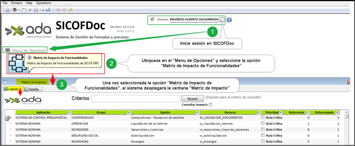Image resolution: width=355 pixels, height=146 pixels.
Task: Click the hamburger icon of Menu de Opciones
Action: tap(8, 50)
